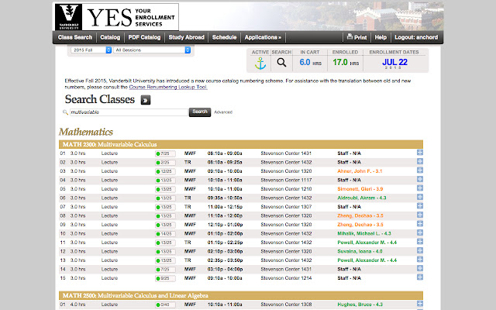Click section 03 enrollment bar 12/25
The width and height of the screenshot is (496, 310).
165,171
